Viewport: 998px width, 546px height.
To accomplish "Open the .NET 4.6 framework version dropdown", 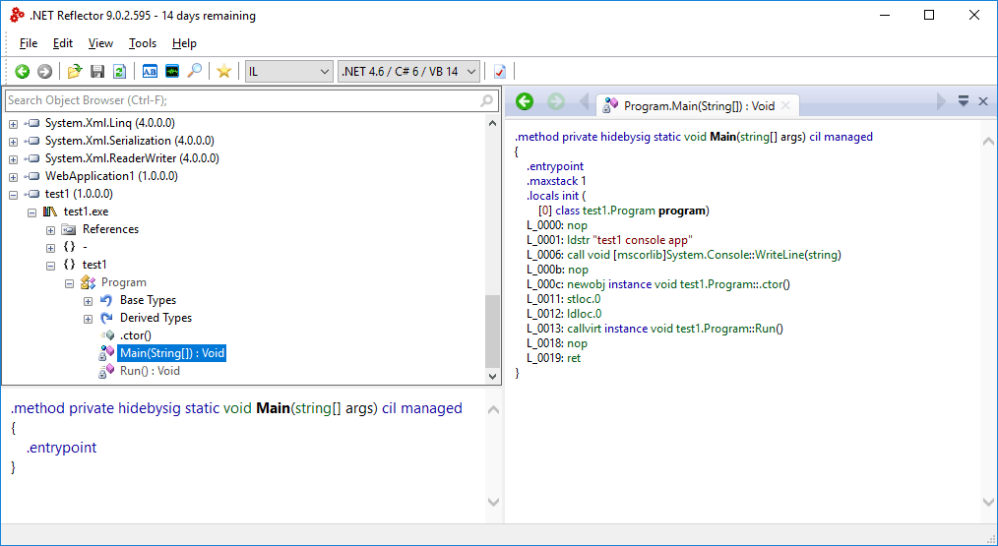I will tap(408, 71).
